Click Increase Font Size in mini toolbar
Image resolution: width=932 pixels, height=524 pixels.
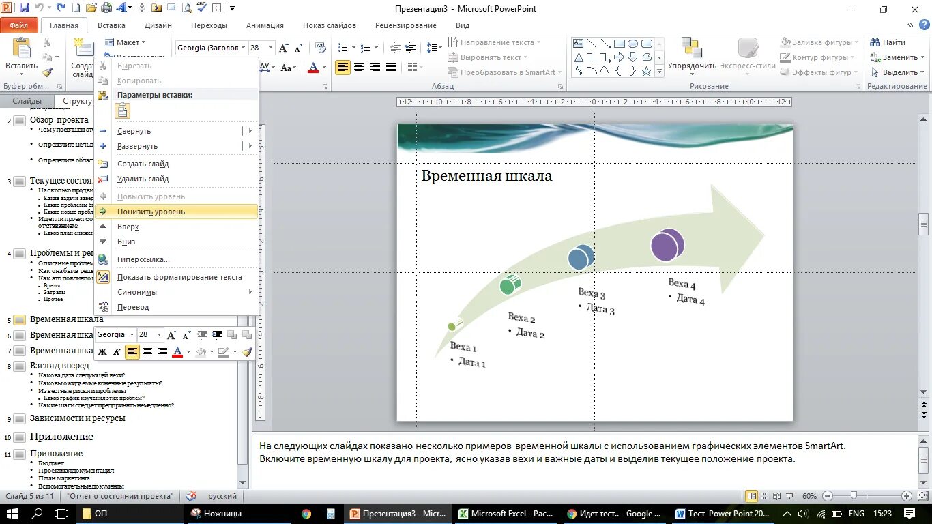tap(172, 335)
